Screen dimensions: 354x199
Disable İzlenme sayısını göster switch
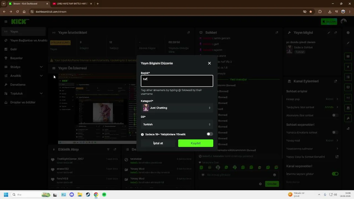coord(335,174)
